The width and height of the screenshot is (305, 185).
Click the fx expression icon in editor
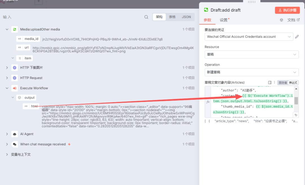pos(208,102)
